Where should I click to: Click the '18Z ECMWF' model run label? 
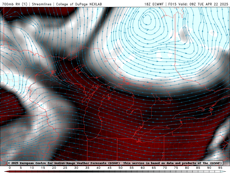point(154,4)
